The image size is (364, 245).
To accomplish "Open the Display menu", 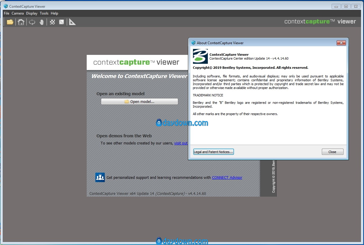I will coord(32,13).
